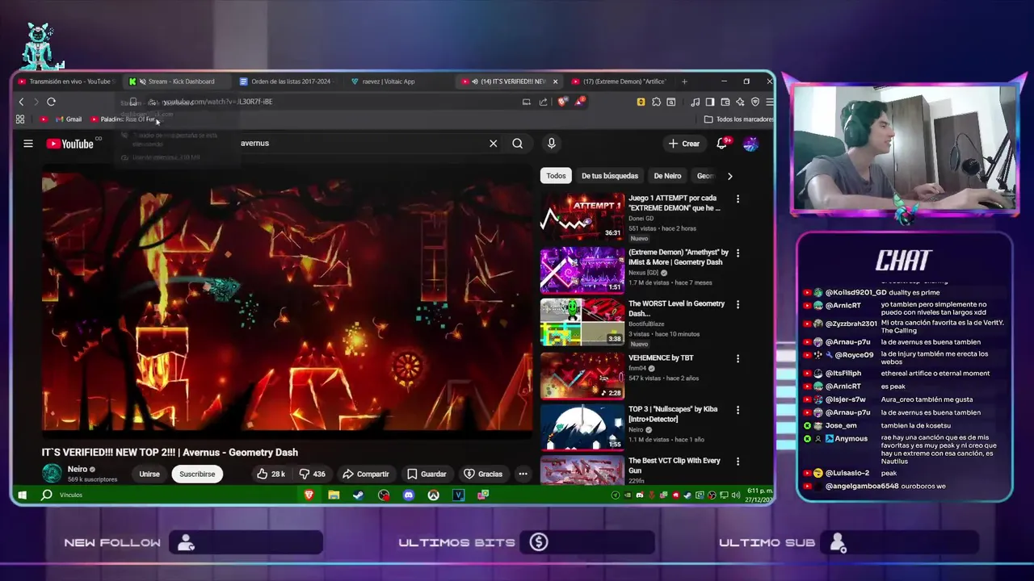
Task: Open Brave Rewards triangle icon
Action: 579,102
